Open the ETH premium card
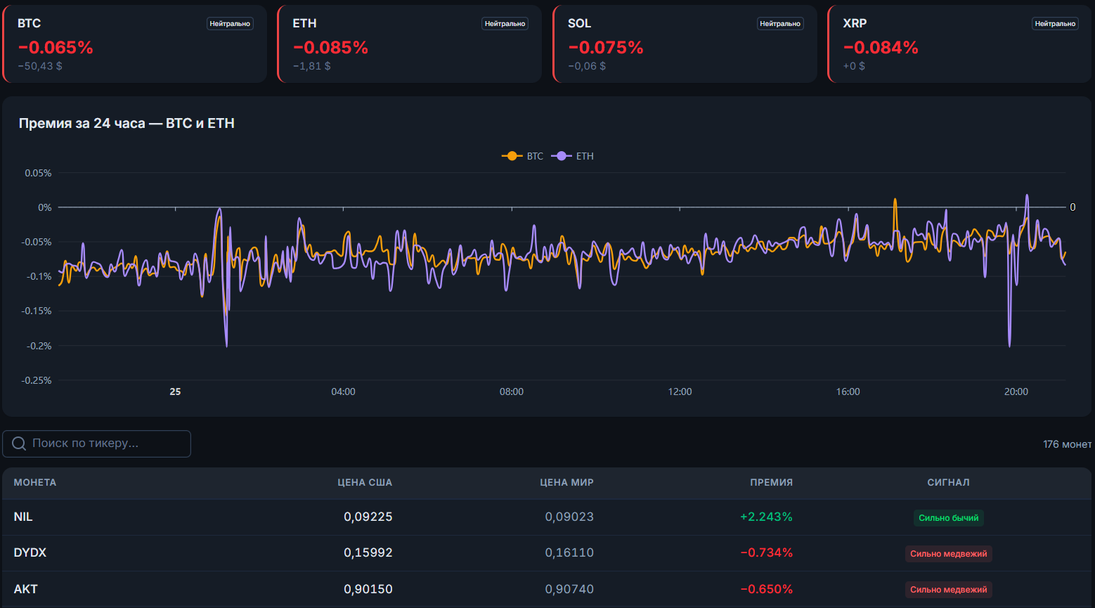 point(409,44)
